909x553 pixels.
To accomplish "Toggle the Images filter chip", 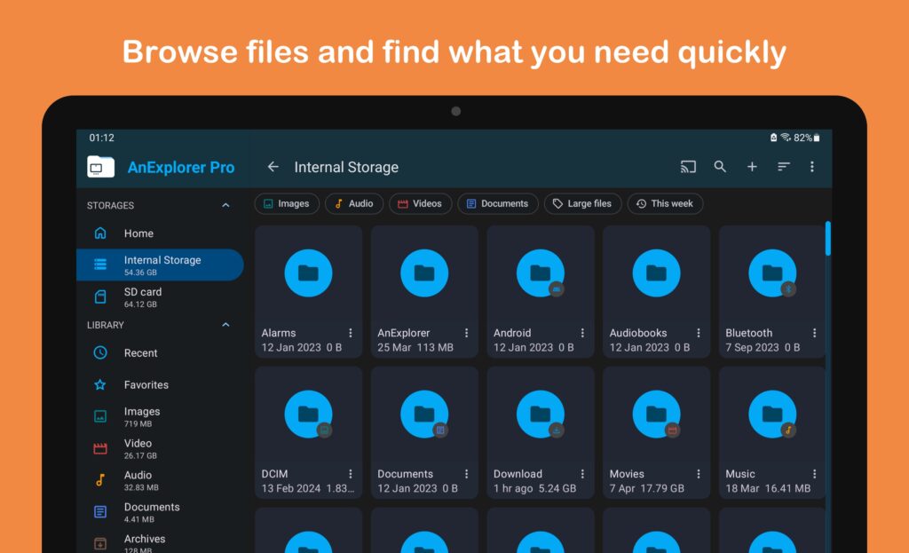I will point(287,203).
